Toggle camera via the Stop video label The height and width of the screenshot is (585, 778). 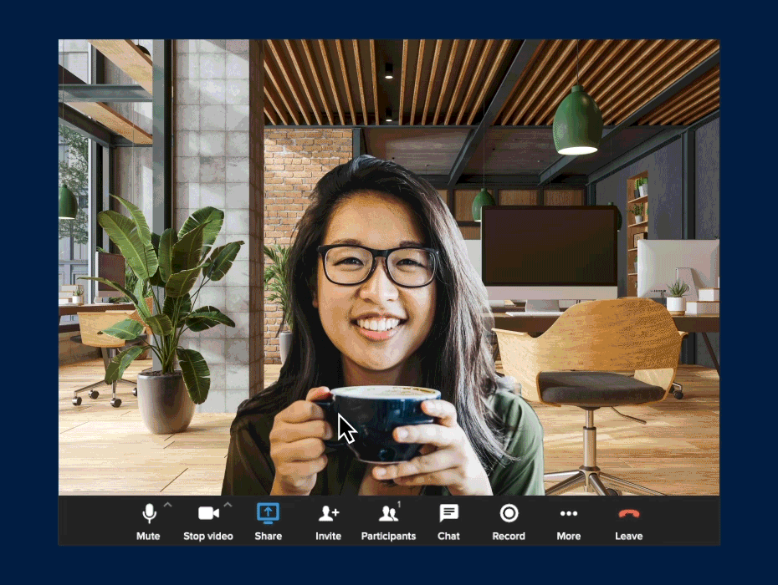[x=208, y=536]
